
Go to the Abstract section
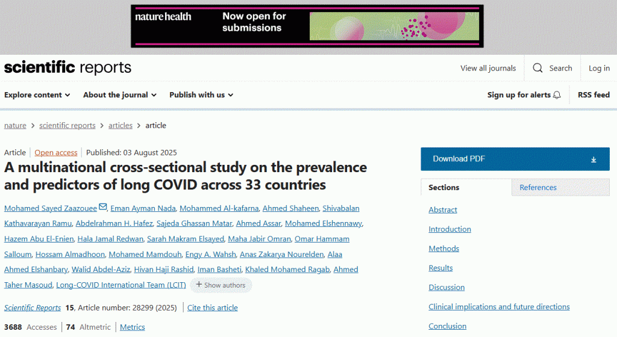(x=443, y=210)
